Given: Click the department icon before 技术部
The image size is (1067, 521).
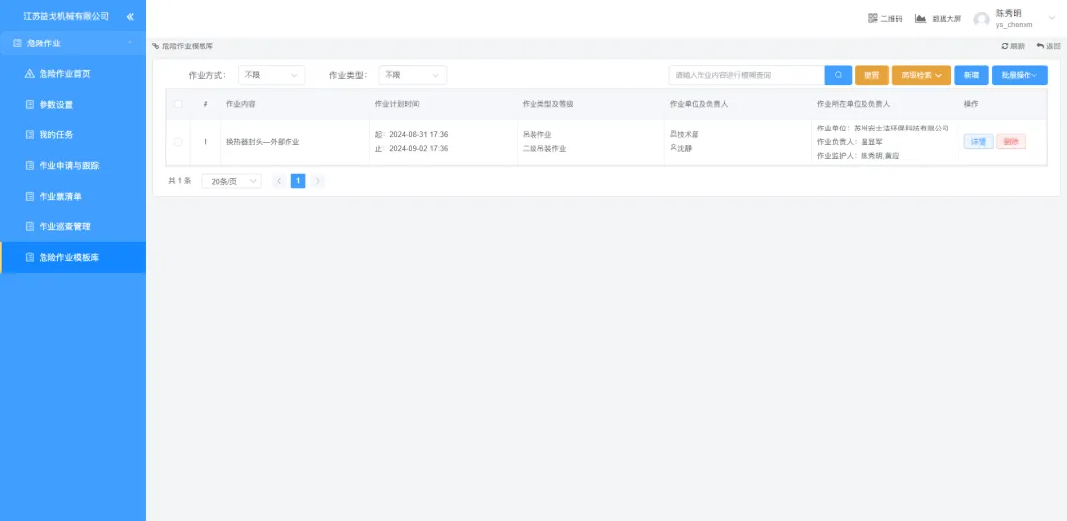Looking at the screenshot, I should coord(673,134).
